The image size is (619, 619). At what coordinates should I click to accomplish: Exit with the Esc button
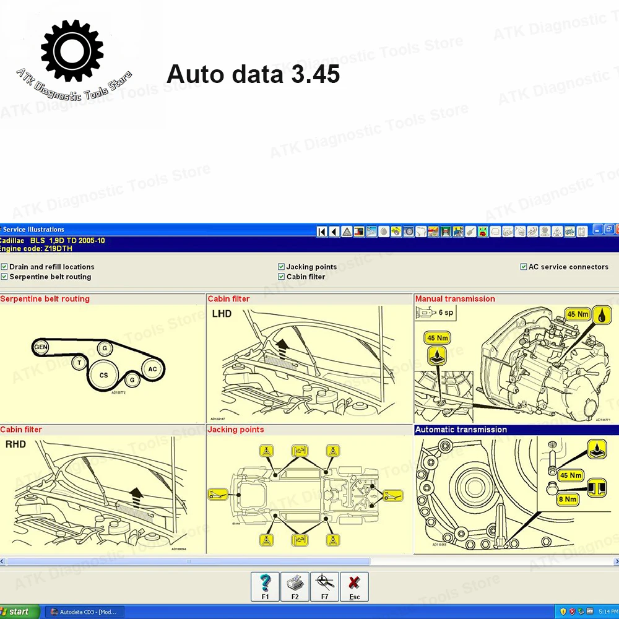[x=355, y=587]
